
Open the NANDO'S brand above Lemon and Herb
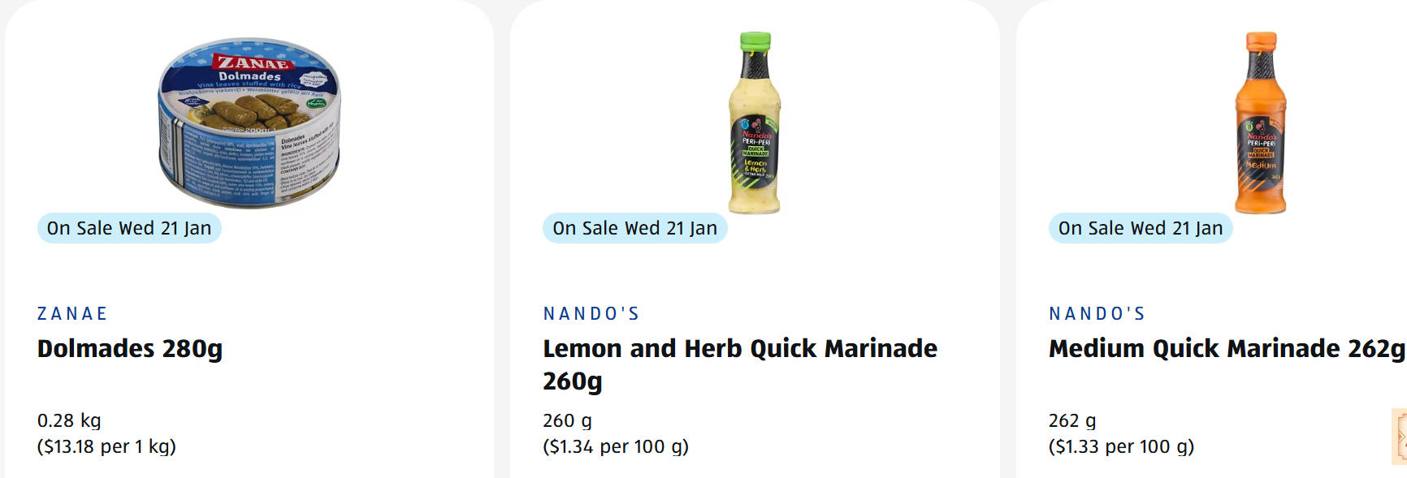[x=591, y=313]
